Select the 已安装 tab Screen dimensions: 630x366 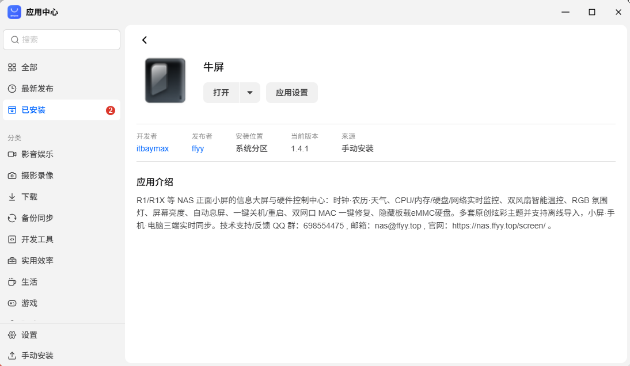click(62, 110)
